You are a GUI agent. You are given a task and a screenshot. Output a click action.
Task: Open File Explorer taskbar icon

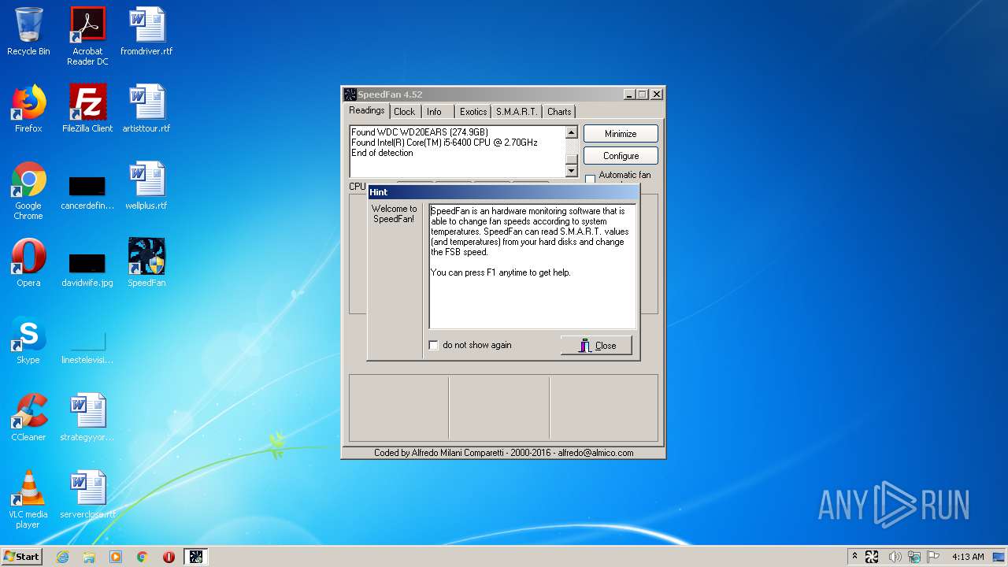tap(89, 557)
